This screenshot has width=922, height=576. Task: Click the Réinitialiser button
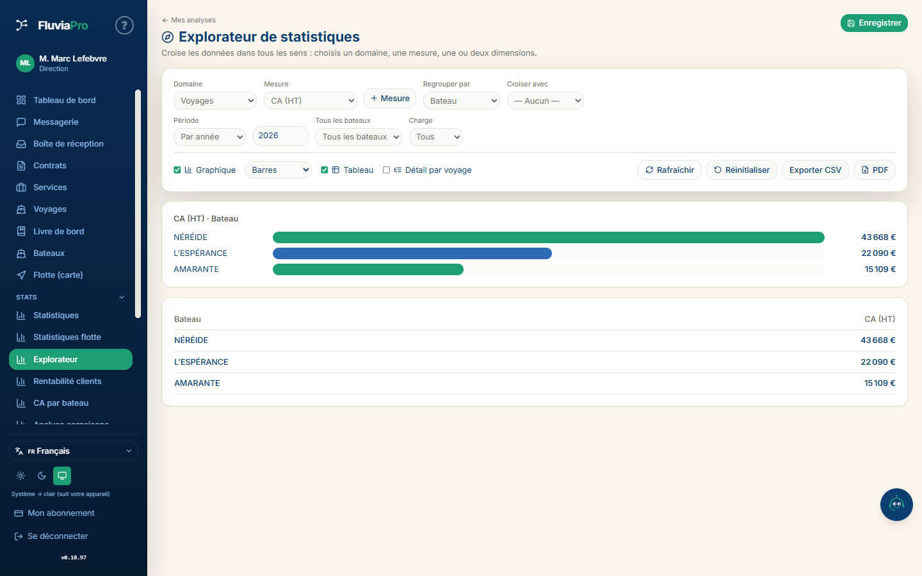point(741,170)
